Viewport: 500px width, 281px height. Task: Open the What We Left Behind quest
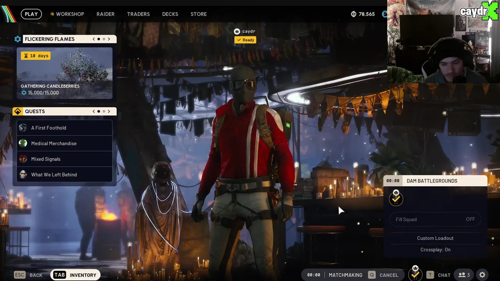click(x=64, y=174)
